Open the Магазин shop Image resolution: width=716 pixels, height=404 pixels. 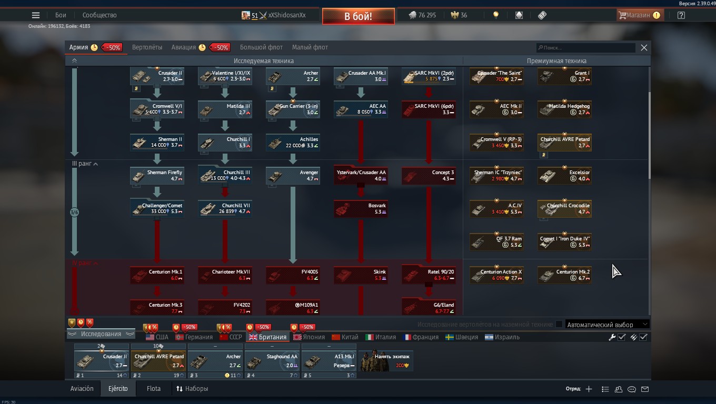click(x=639, y=15)
